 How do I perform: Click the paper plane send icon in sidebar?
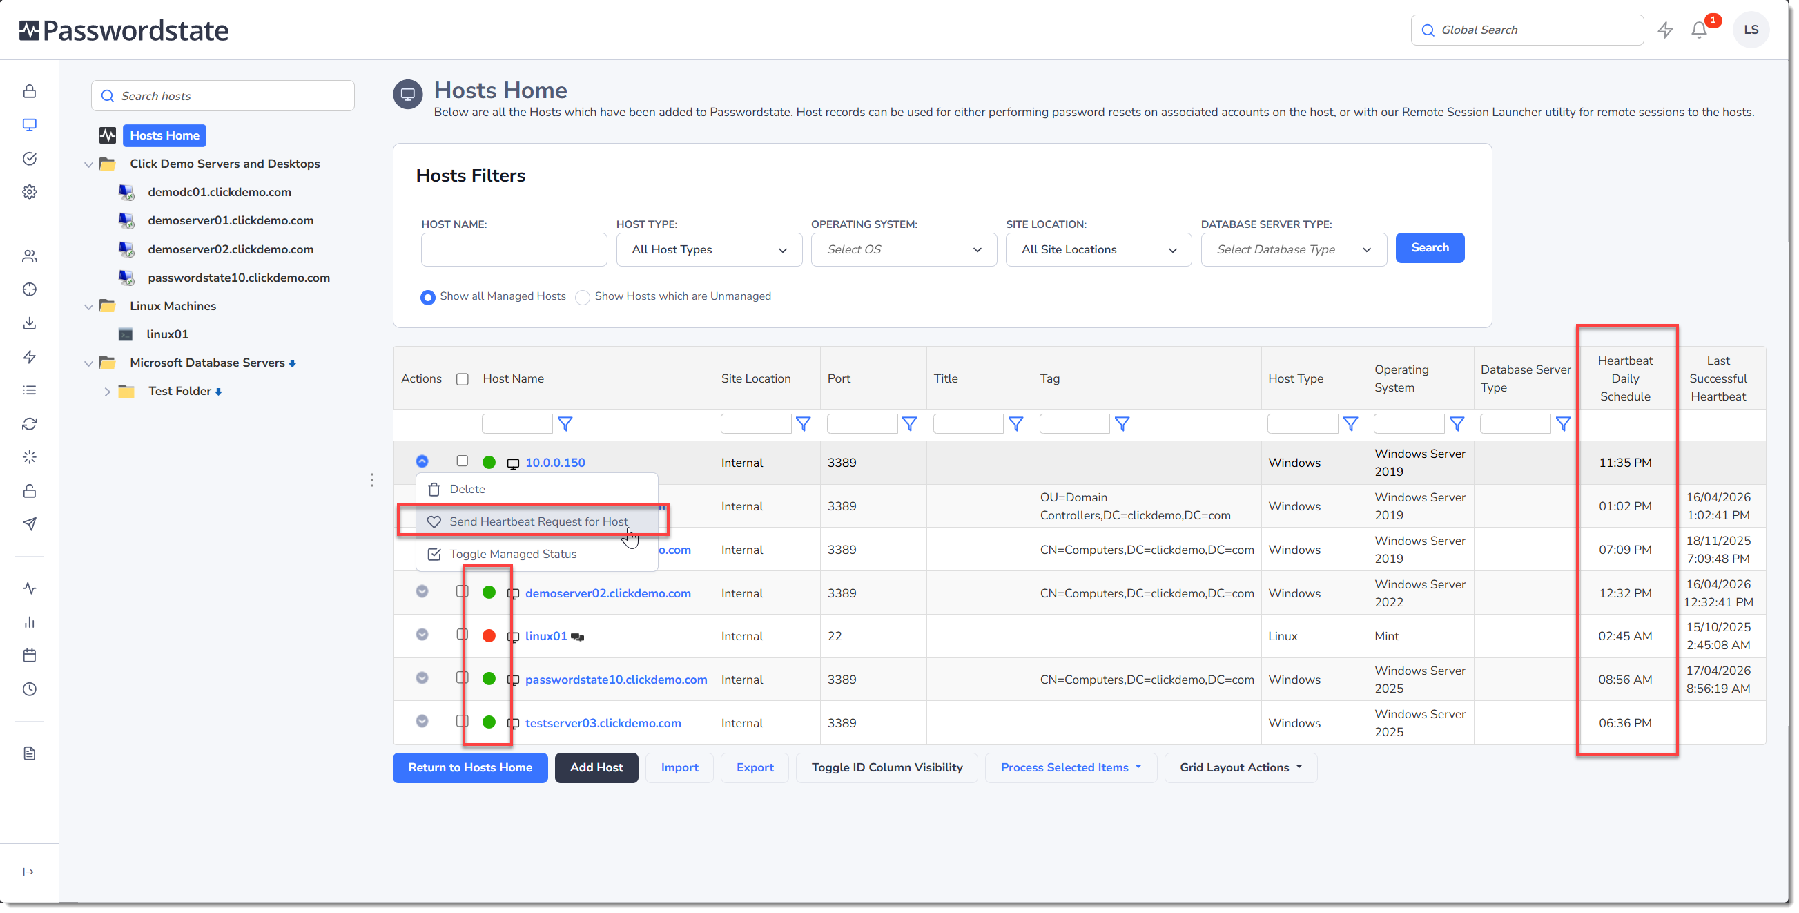point(29,524)
